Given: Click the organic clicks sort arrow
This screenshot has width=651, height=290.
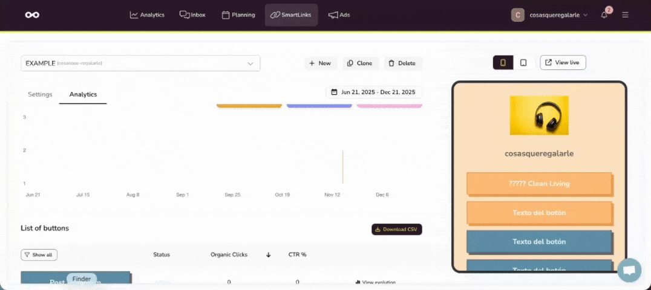Looking at the screenshot, I should coord(268,255).
